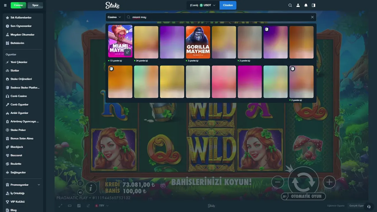Click the expand icon on Miami Mayhem thumbnail

pyautogui.click(x=127, y=52)
